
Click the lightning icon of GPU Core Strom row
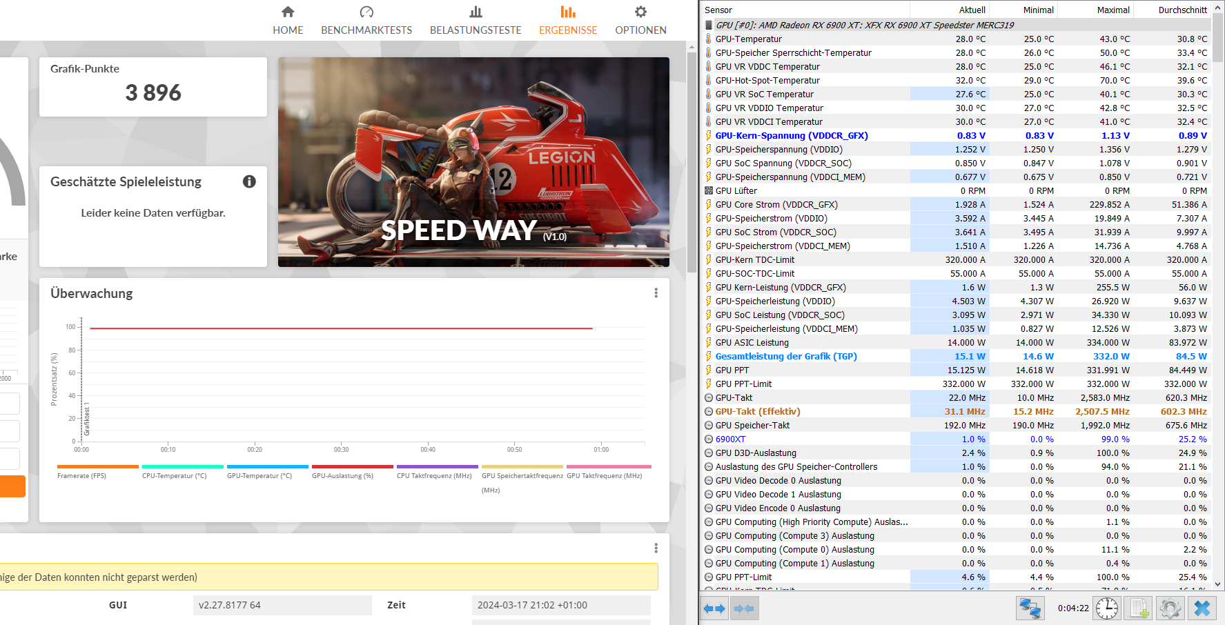pos(709,204)
